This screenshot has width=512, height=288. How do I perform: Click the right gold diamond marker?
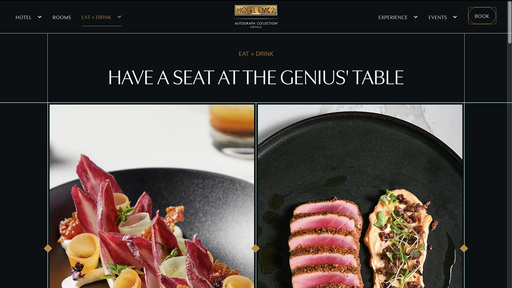point(464,248)
